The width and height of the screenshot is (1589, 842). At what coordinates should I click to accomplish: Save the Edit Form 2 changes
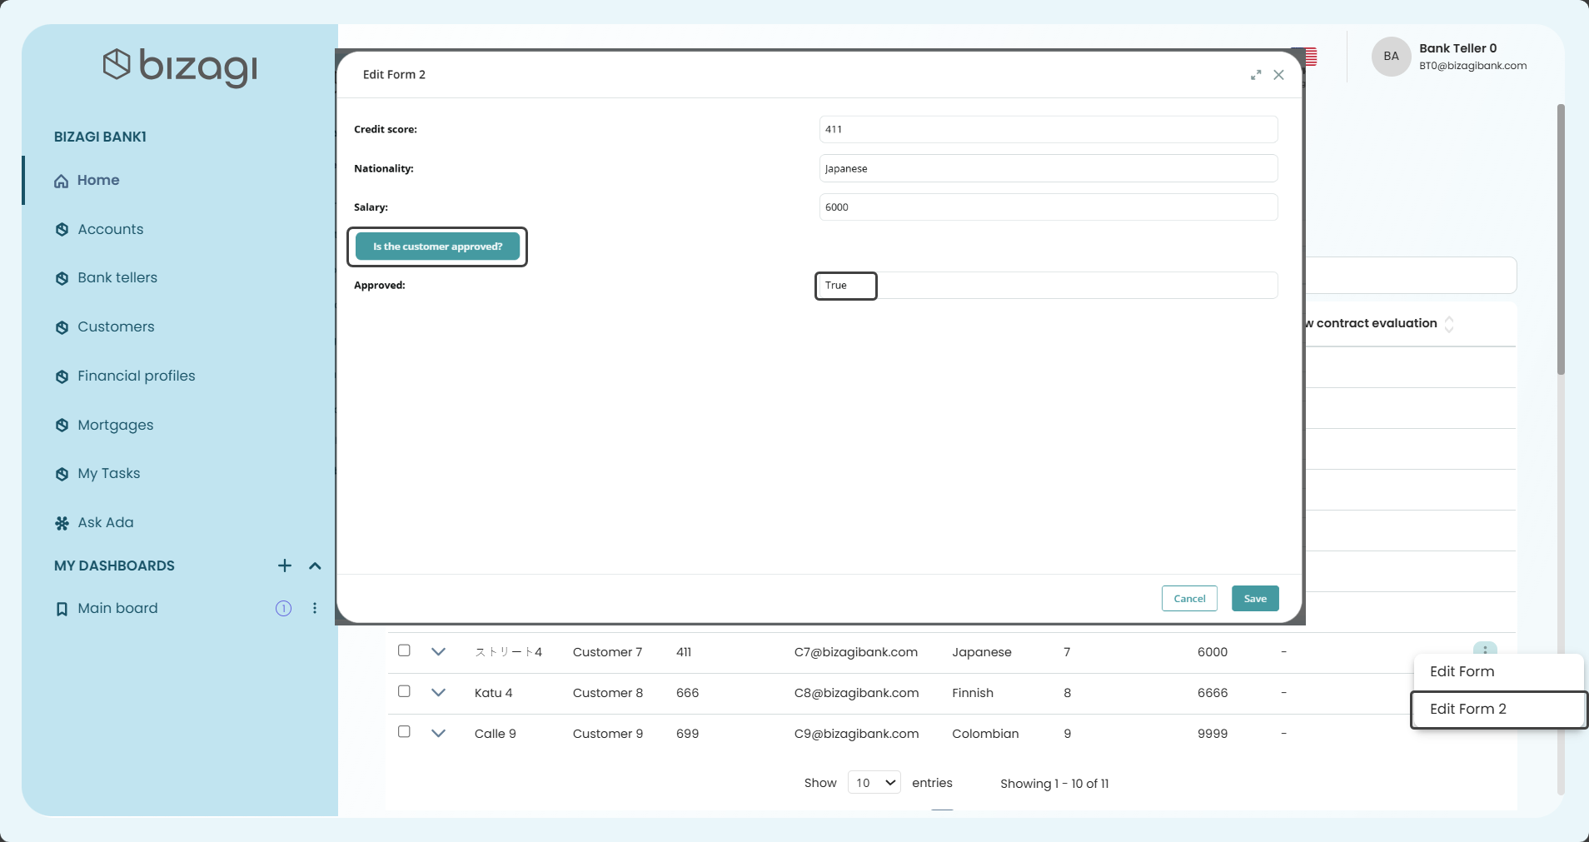point(1254,598)
